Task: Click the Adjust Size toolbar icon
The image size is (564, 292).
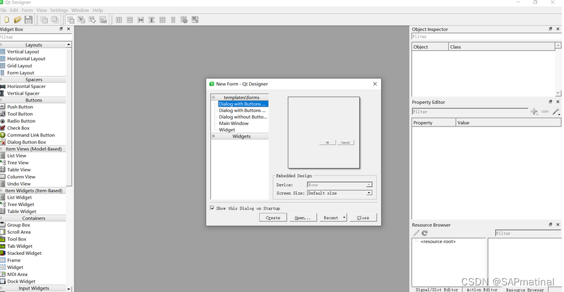Action: [x=195, y=20]
